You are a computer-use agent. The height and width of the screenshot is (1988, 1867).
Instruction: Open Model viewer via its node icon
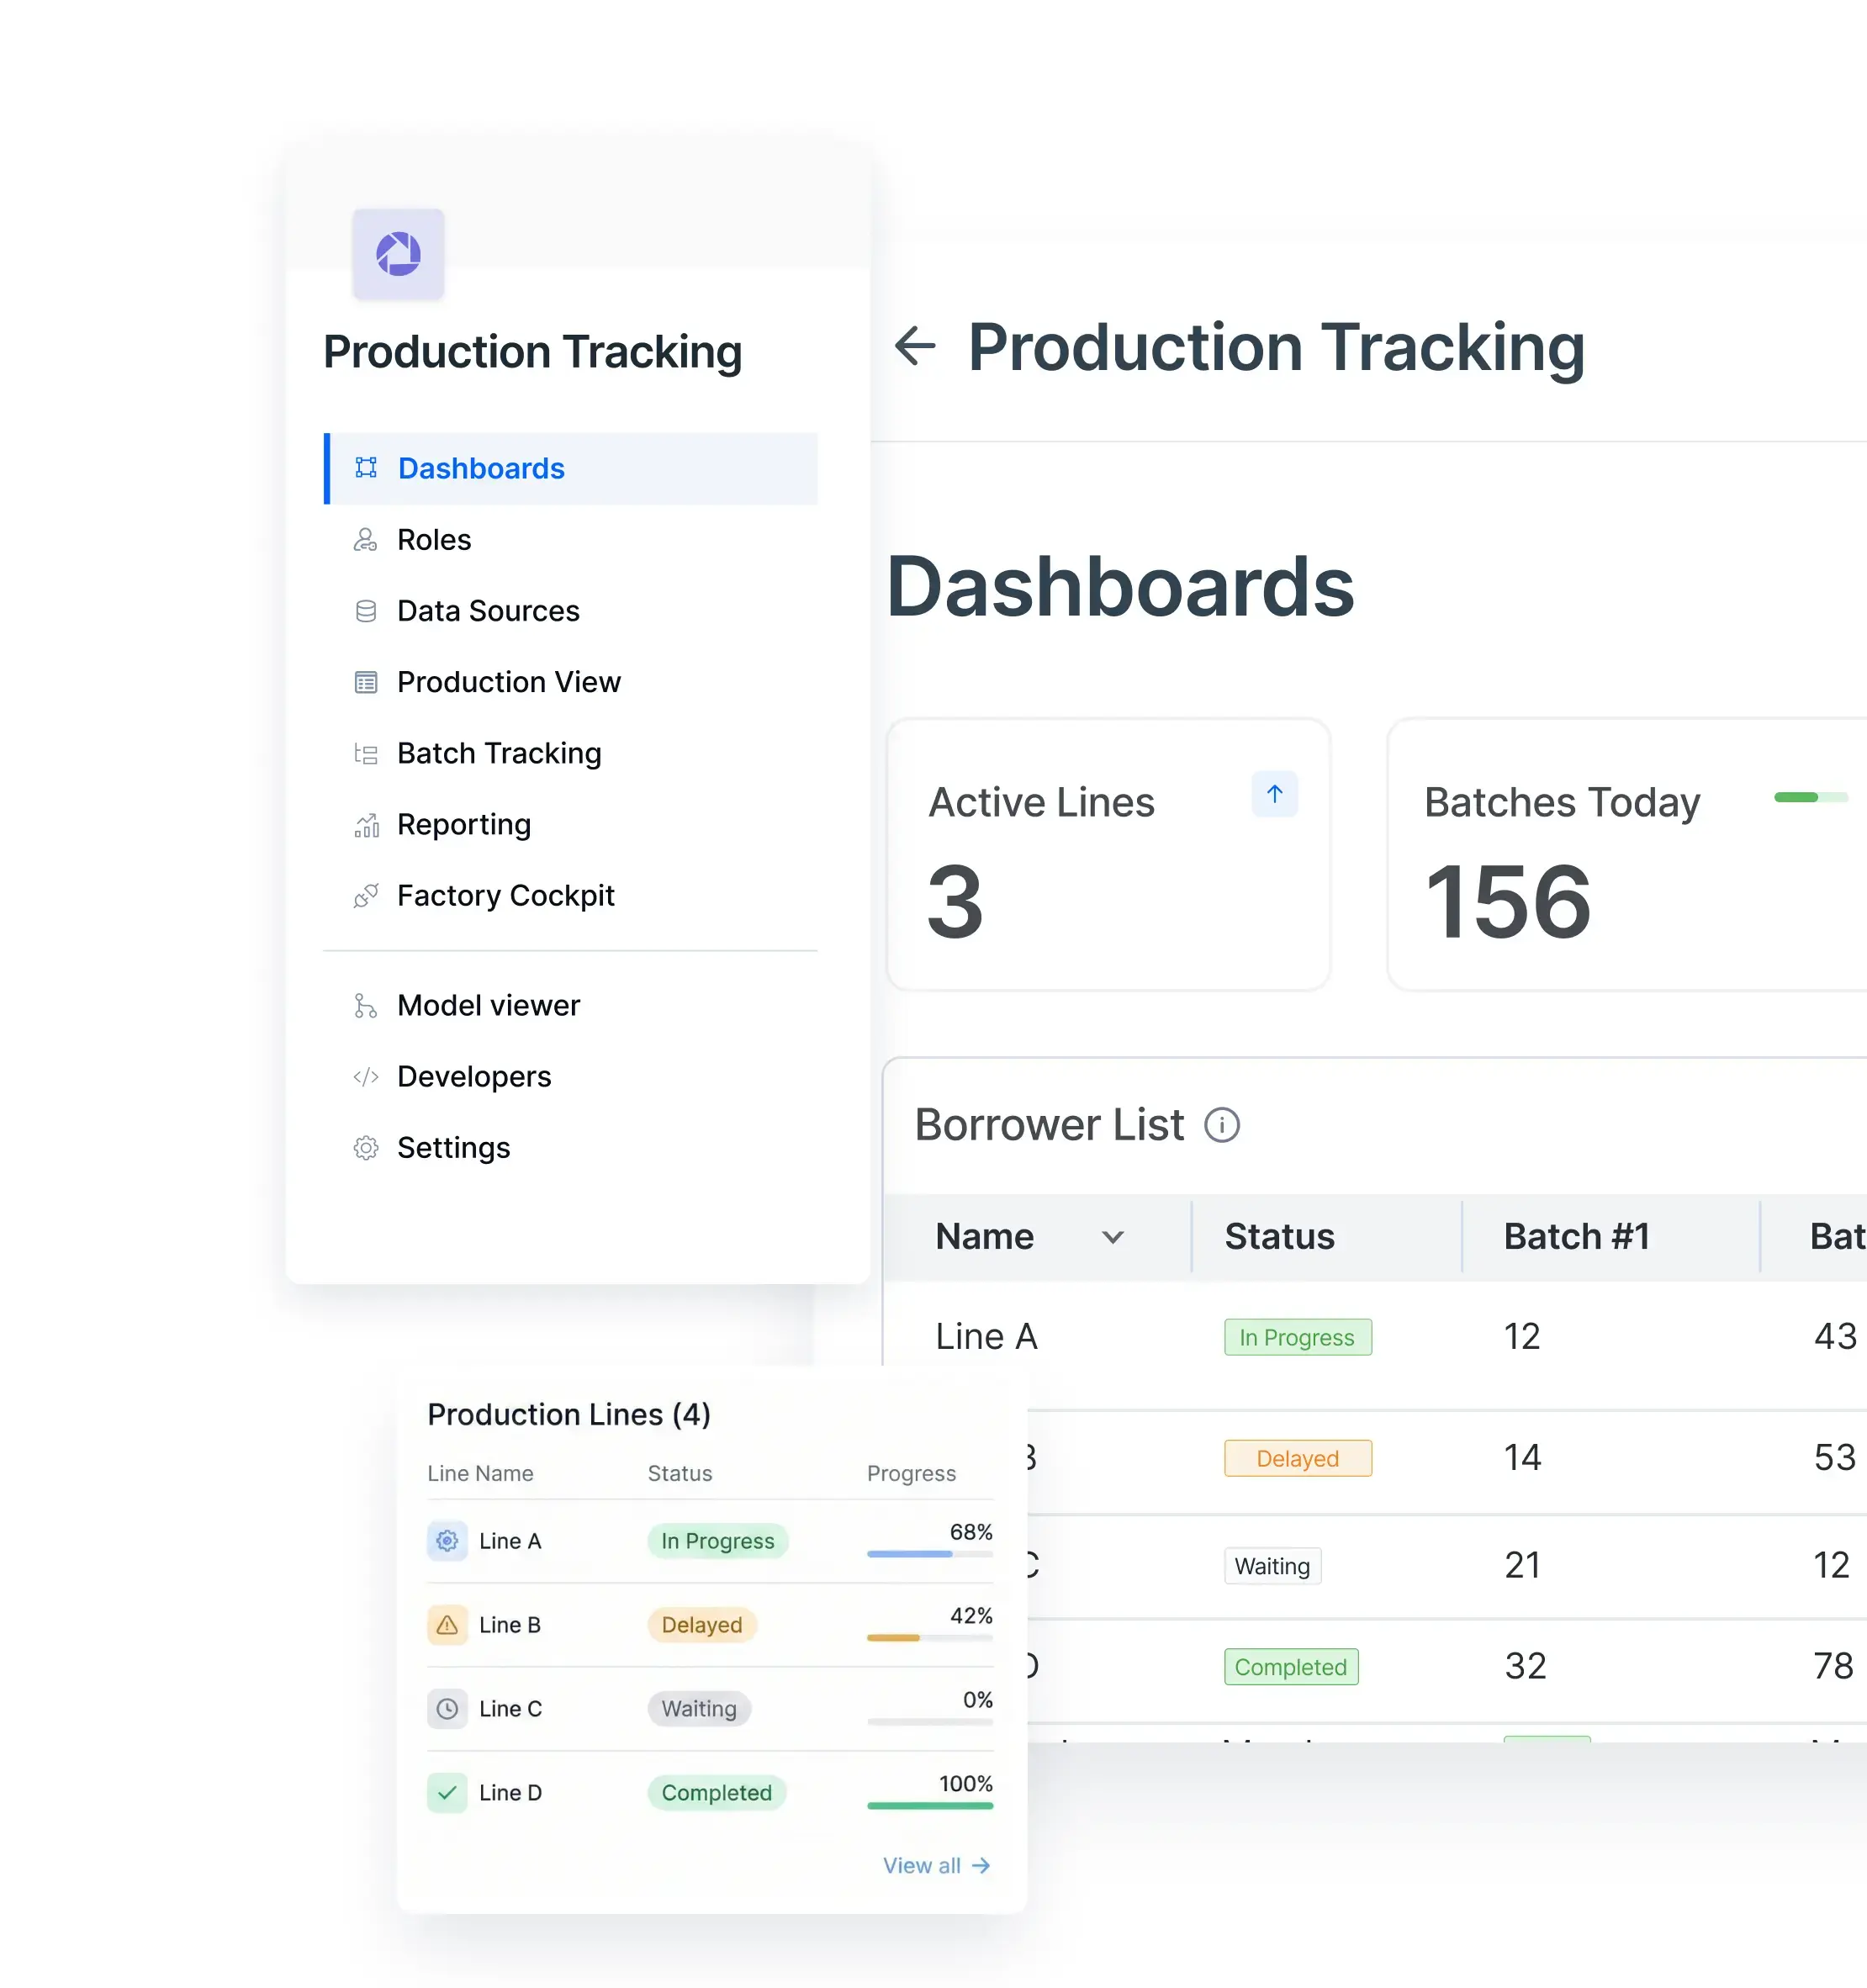pos(366,1005)
